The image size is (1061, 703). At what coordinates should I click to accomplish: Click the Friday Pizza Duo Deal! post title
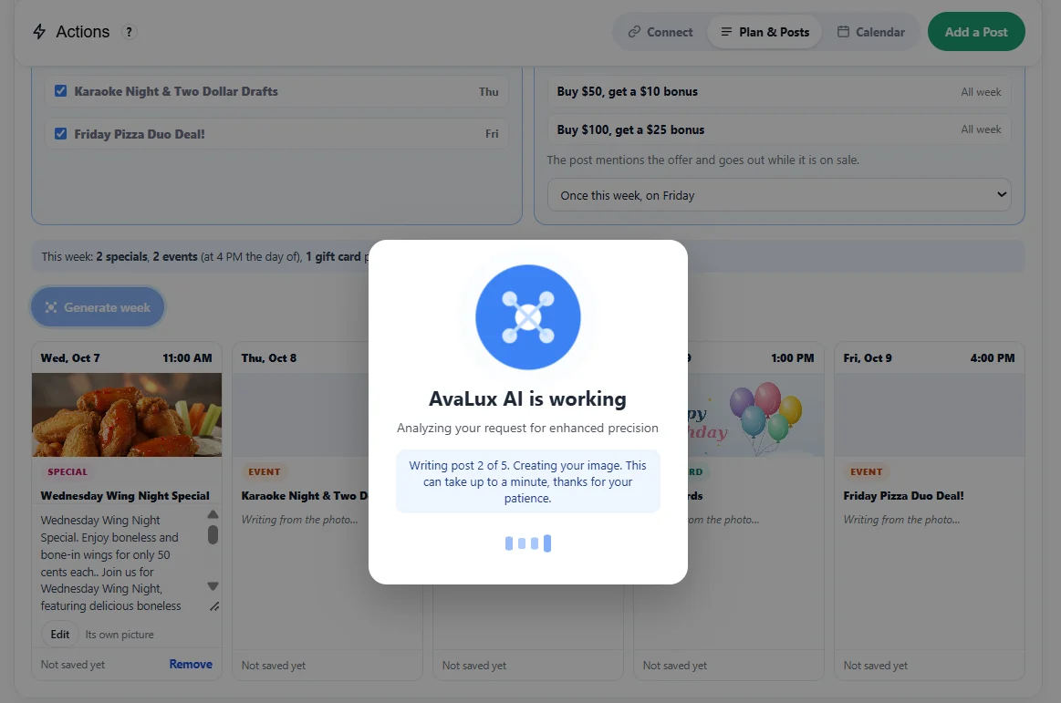[903, 496]
